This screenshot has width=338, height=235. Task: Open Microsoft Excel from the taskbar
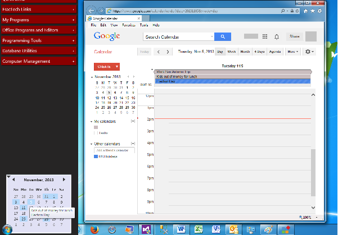click(x=199, y=229)
